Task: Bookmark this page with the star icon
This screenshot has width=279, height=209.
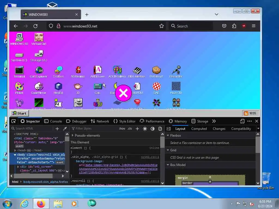Action: (x=161, y=26)
